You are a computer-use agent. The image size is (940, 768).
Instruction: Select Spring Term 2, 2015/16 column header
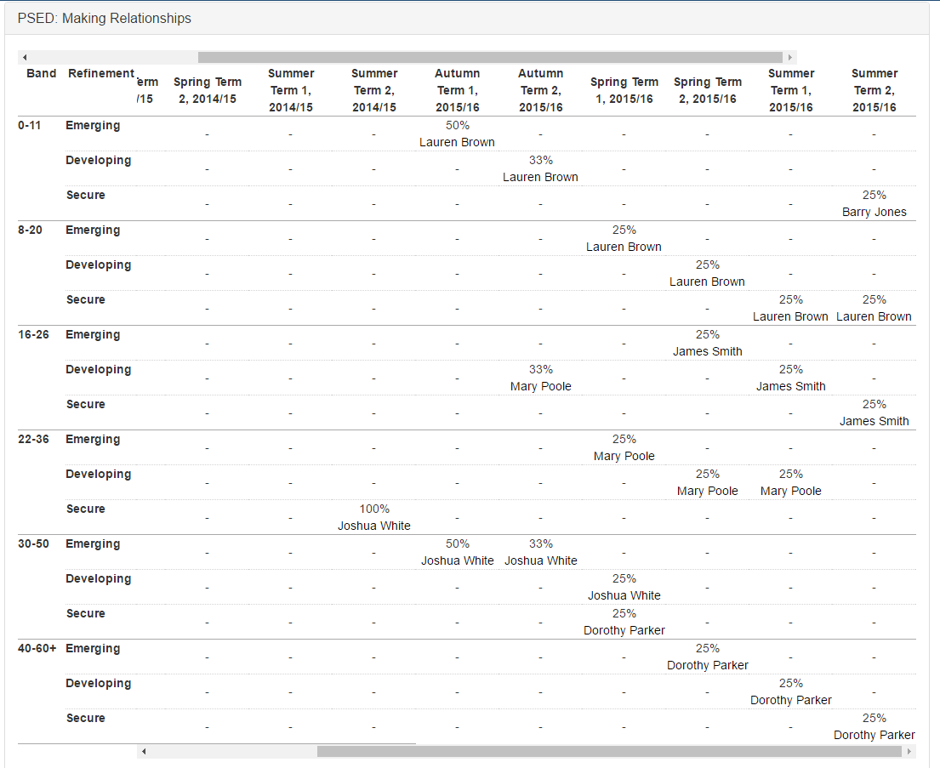708,90
